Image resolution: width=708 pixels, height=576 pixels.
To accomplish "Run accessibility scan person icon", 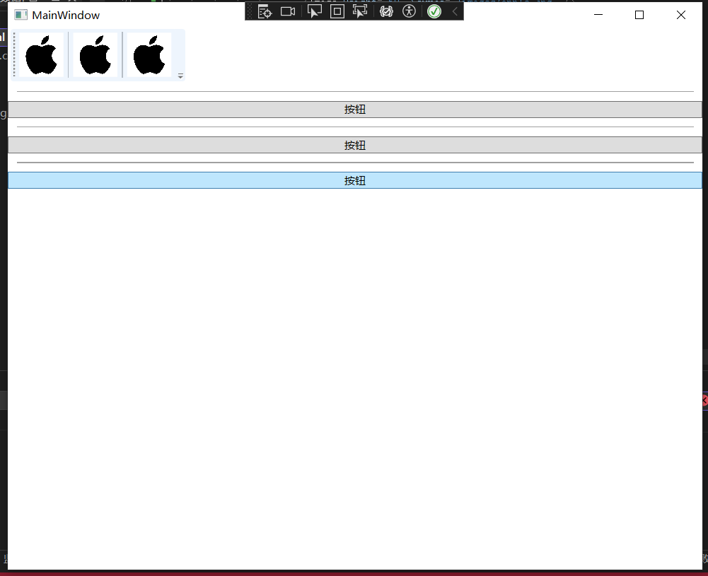I will coord(409,12).
